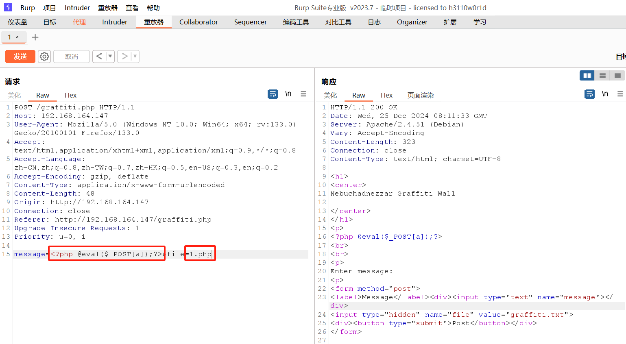The width and height of the screenshot is (626, 344).
Task: Expand the forward history dropdown arrow
Action: tap(135, 56)
